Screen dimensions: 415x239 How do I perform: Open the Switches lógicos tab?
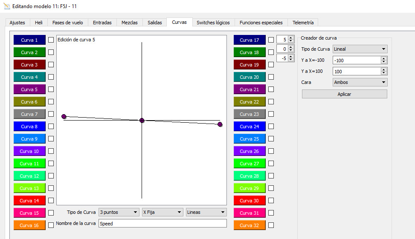[213, 23]
